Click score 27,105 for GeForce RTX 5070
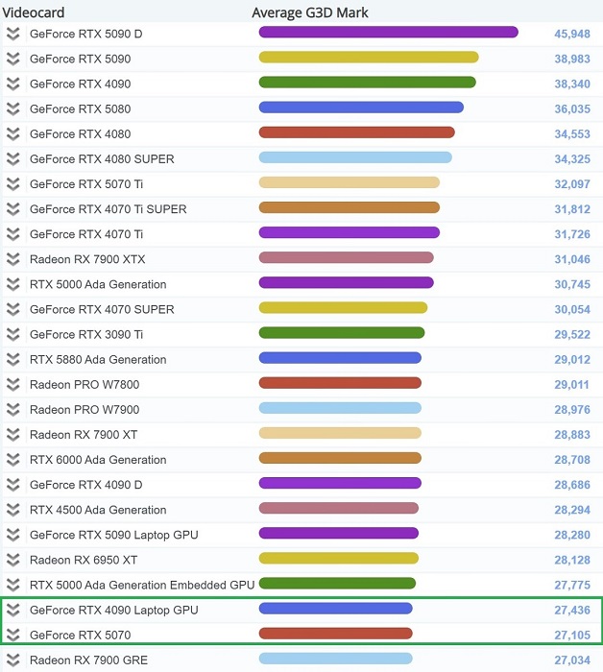The width and height of the screenshot is (603, 672). (572, 636)
